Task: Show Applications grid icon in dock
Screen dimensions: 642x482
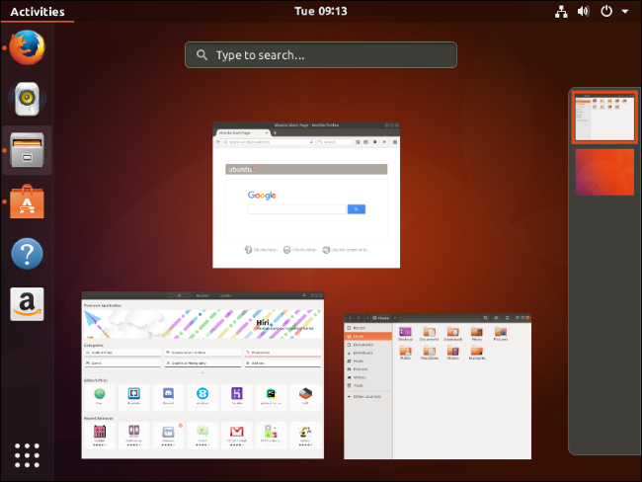Action: tap(28, 454)
